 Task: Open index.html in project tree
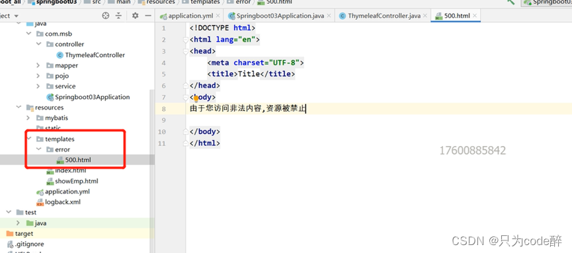[66, 170]
